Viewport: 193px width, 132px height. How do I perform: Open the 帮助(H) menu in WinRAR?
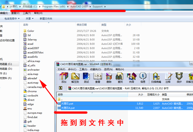point(120,69)
